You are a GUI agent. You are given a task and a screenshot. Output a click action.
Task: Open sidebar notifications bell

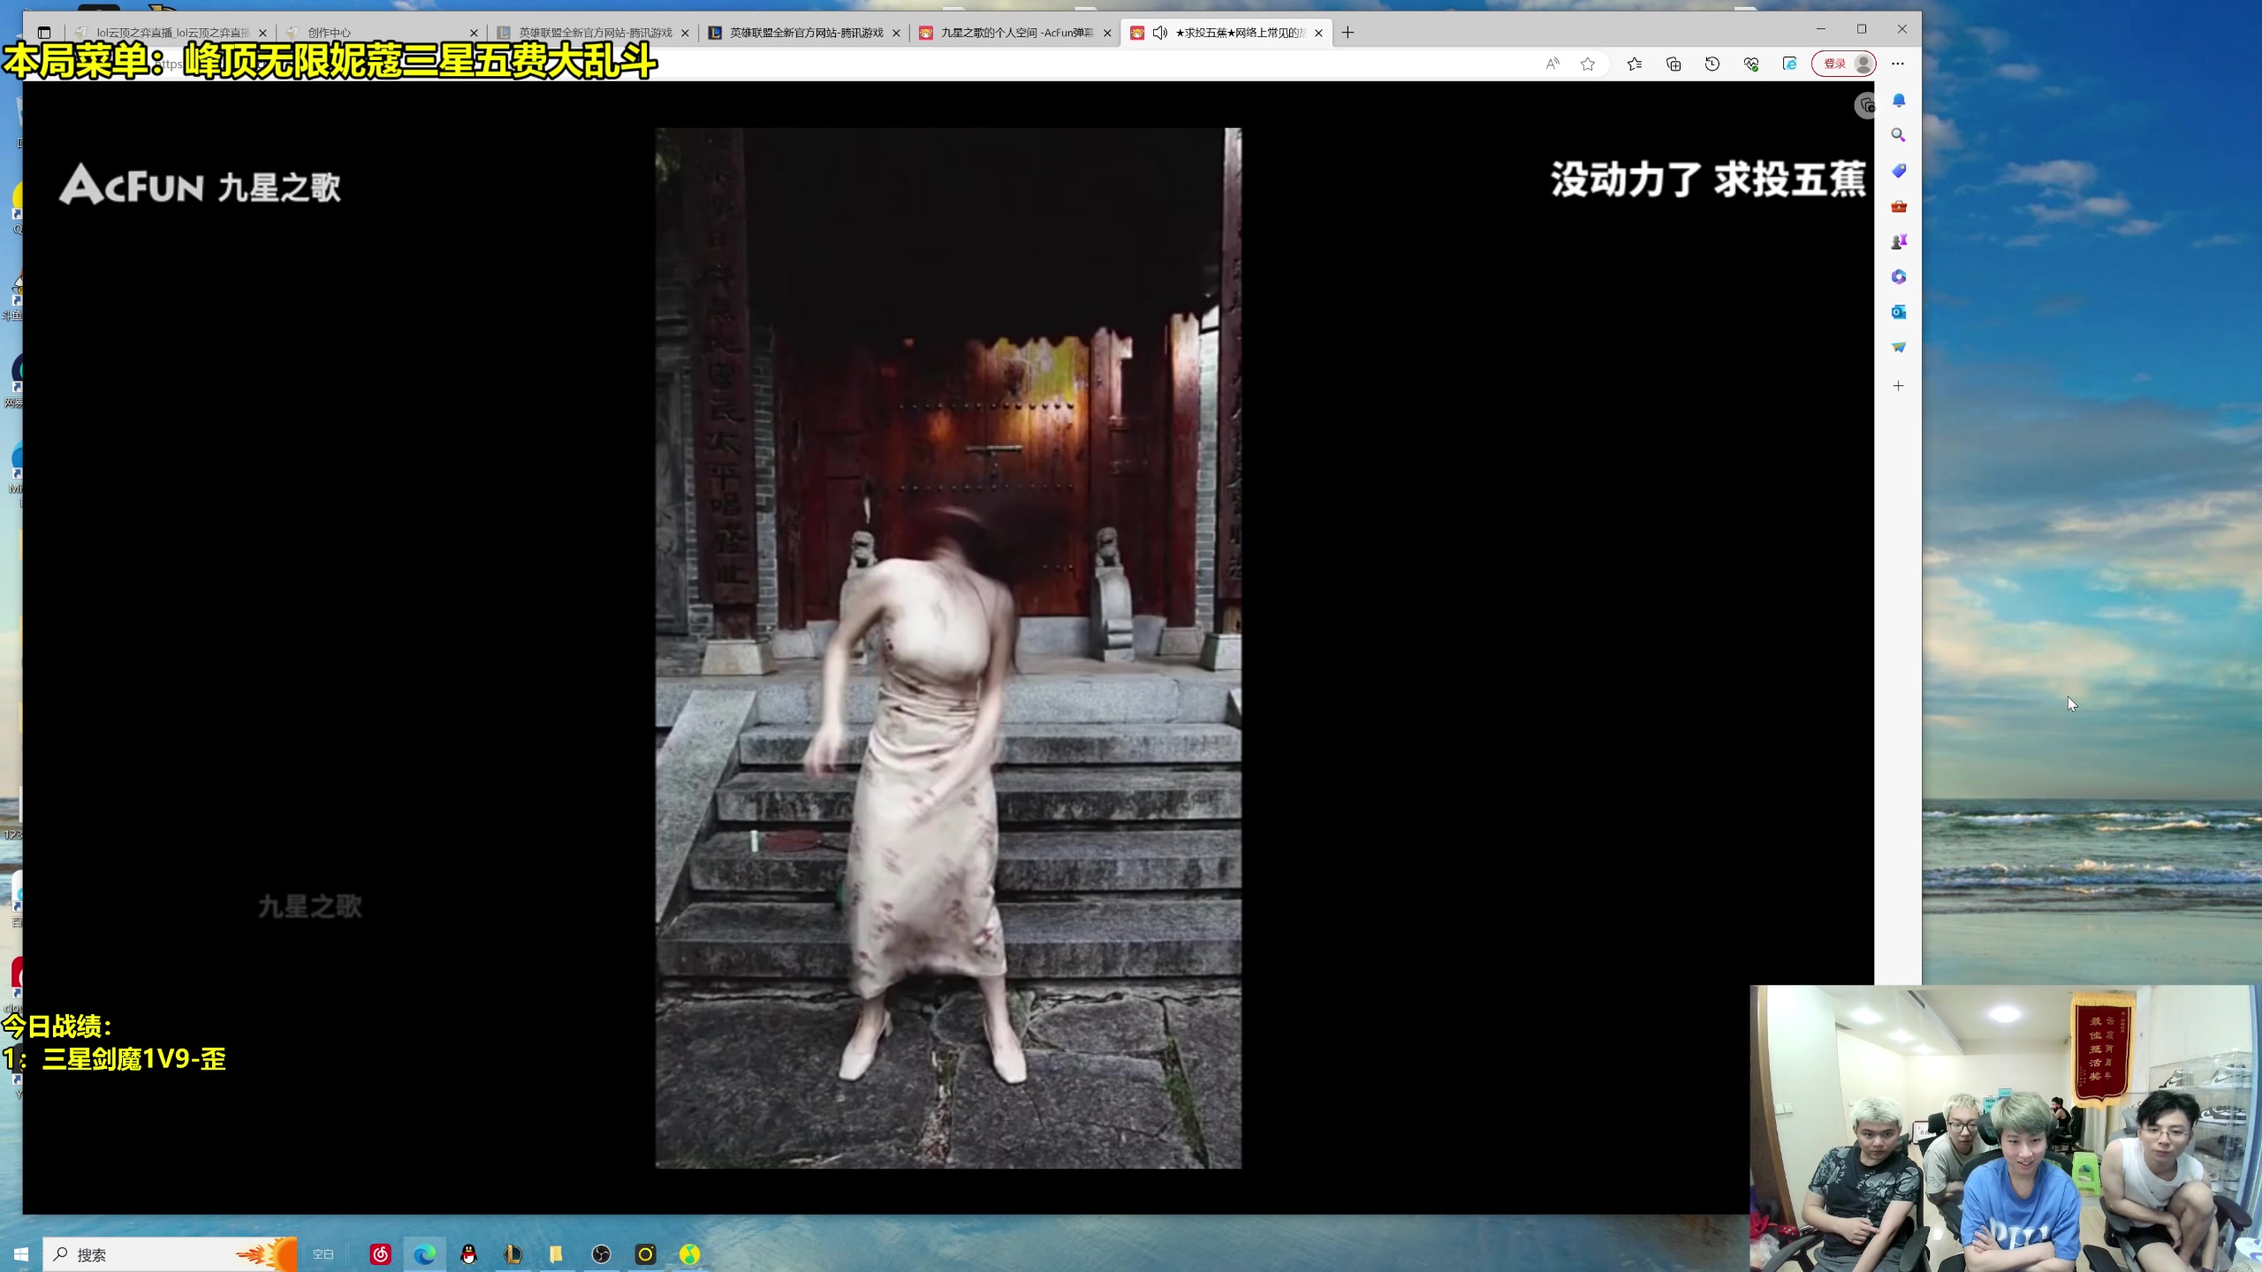(1898, 101)
